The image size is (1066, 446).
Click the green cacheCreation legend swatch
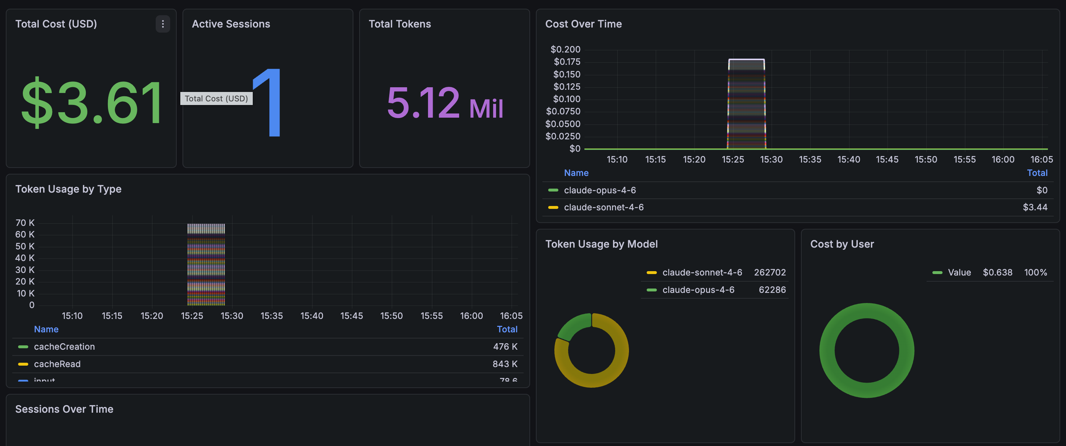[22, 347]
